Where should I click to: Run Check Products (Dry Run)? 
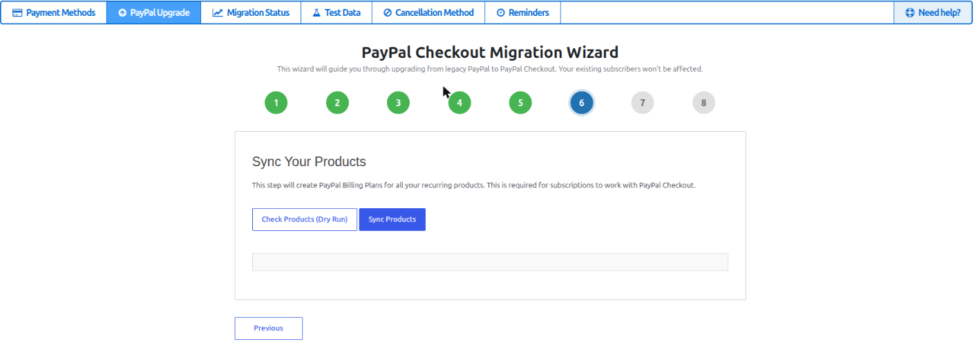305,219
